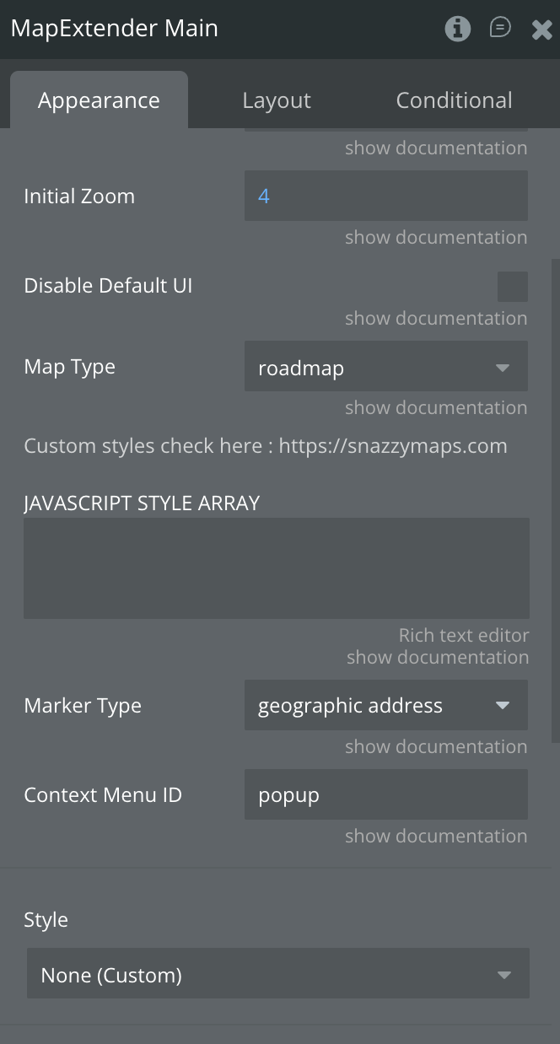Screen dimensions: 560x1044
Task: Click the Initial Zoom input field
Action: coord(386,196)
